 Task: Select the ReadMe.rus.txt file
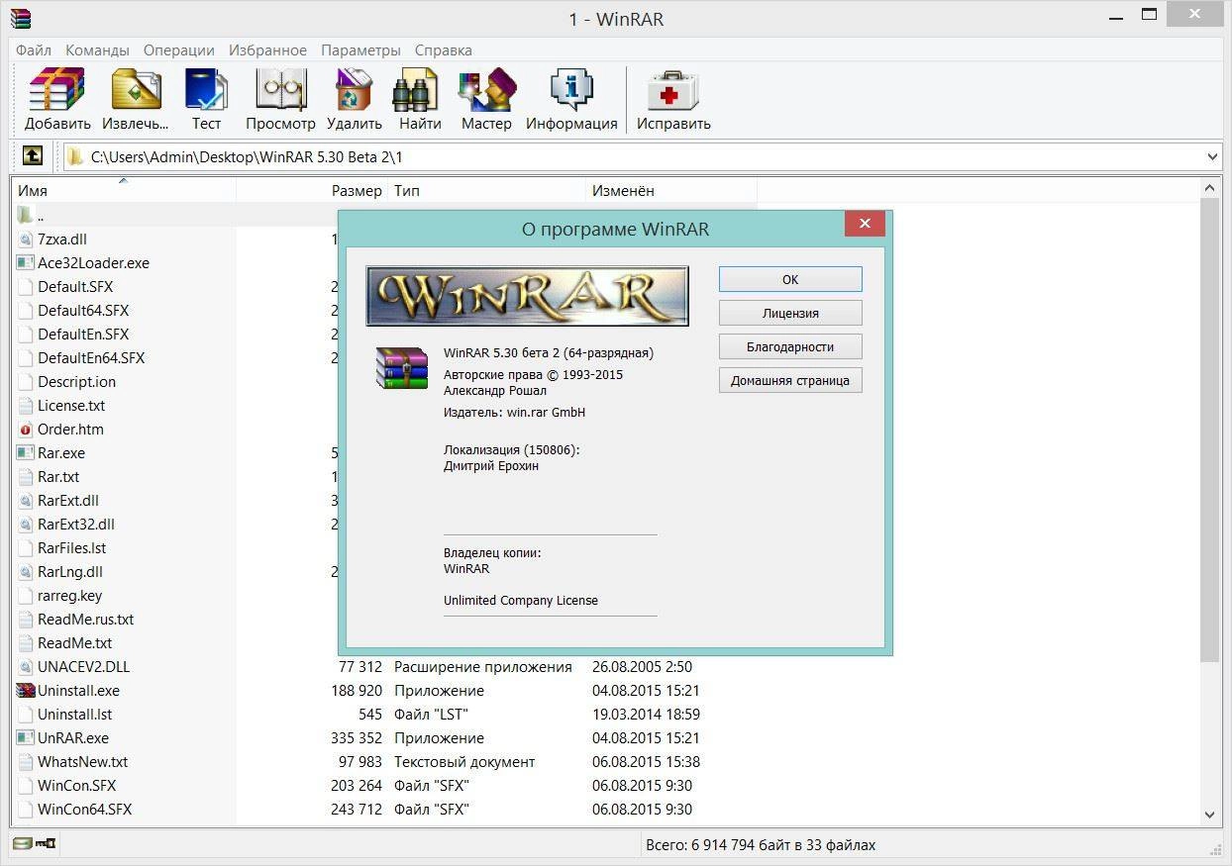tap(85, 620)
